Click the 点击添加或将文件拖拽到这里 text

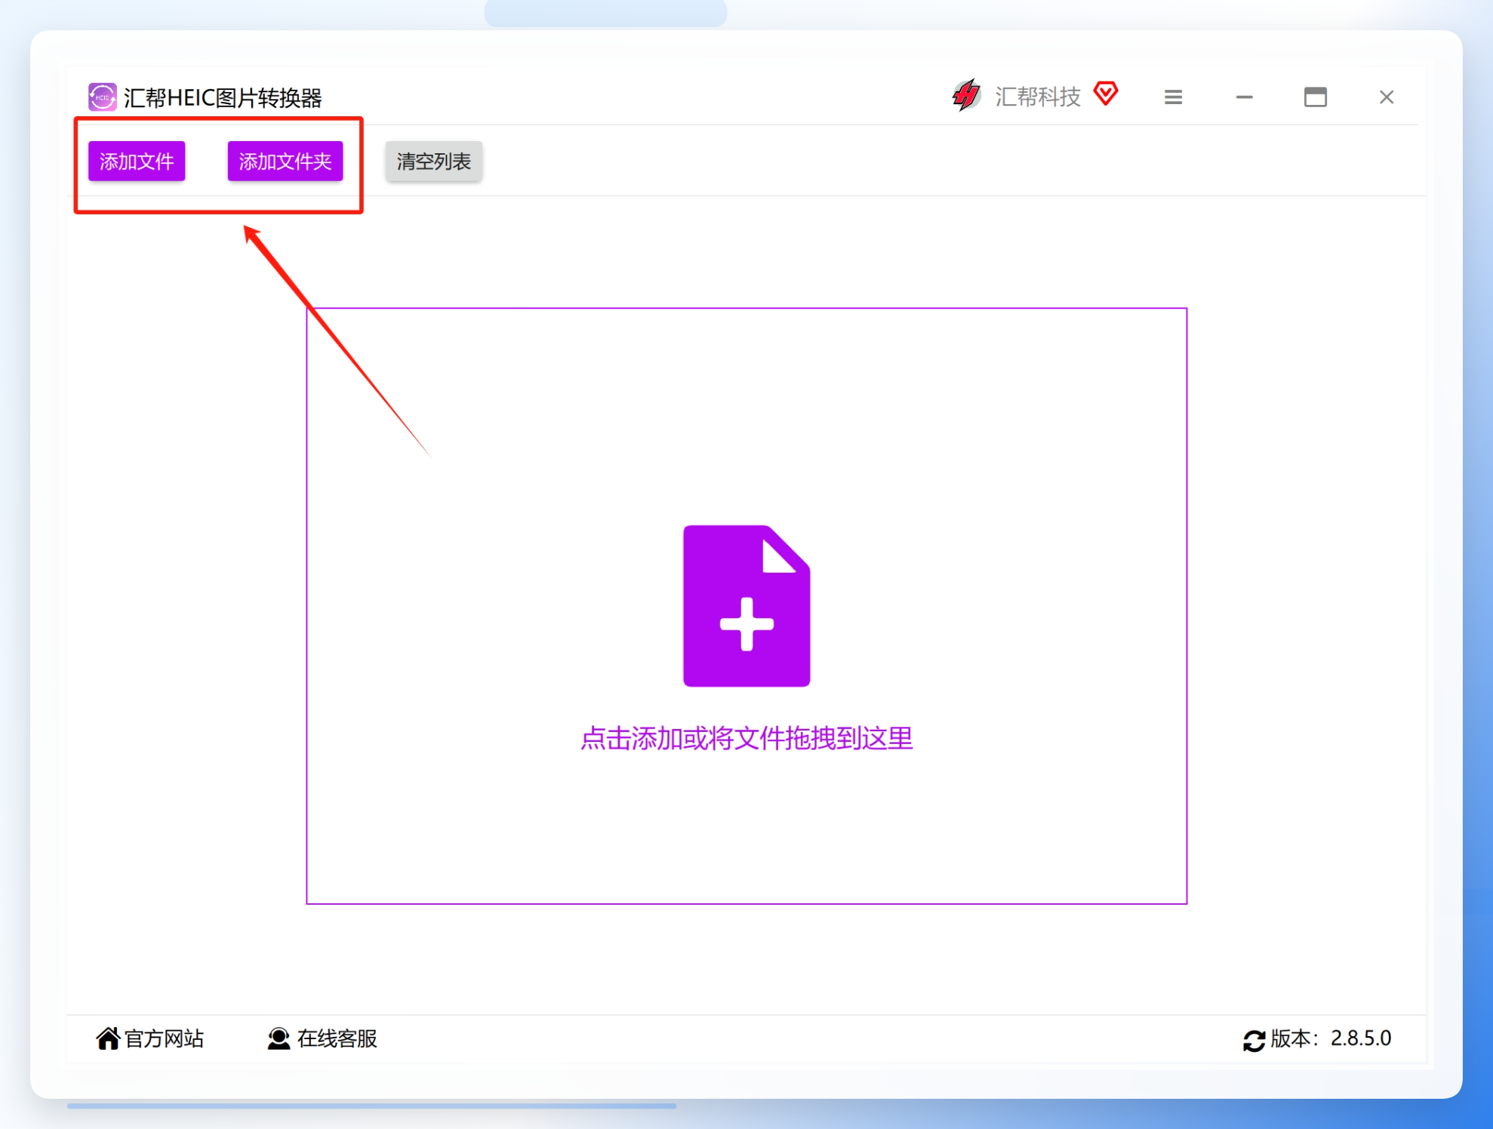746,738
